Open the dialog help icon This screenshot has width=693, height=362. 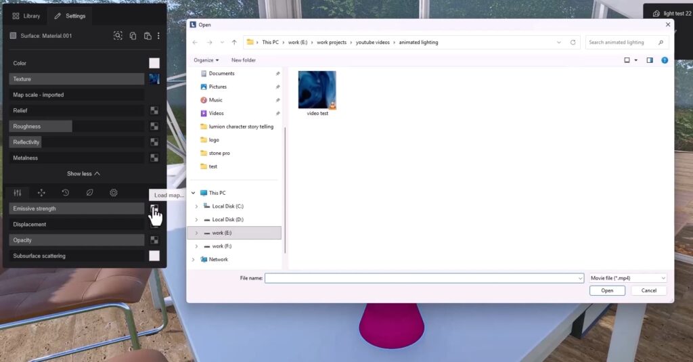point(665,60)
